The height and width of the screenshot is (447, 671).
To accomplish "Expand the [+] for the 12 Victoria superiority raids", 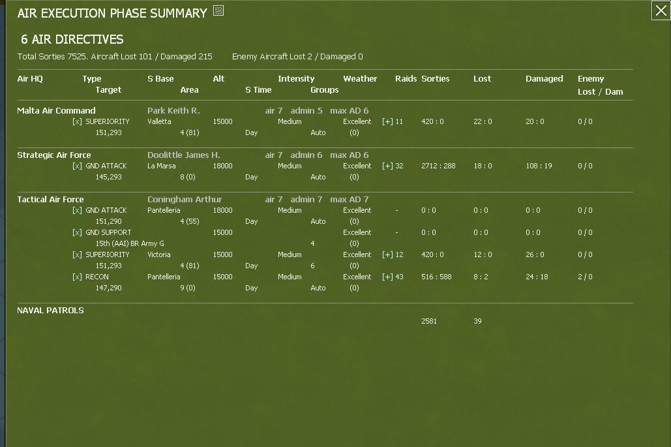I will (x=387, y=254).
